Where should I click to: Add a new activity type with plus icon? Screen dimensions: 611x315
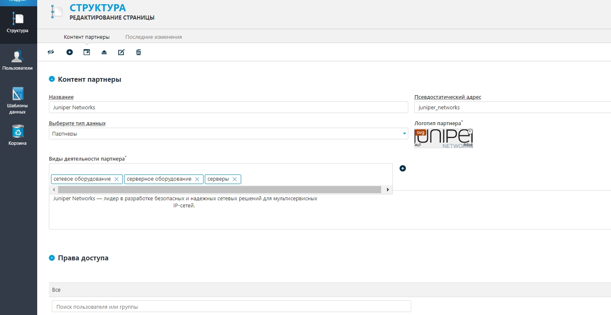[402, 168]
